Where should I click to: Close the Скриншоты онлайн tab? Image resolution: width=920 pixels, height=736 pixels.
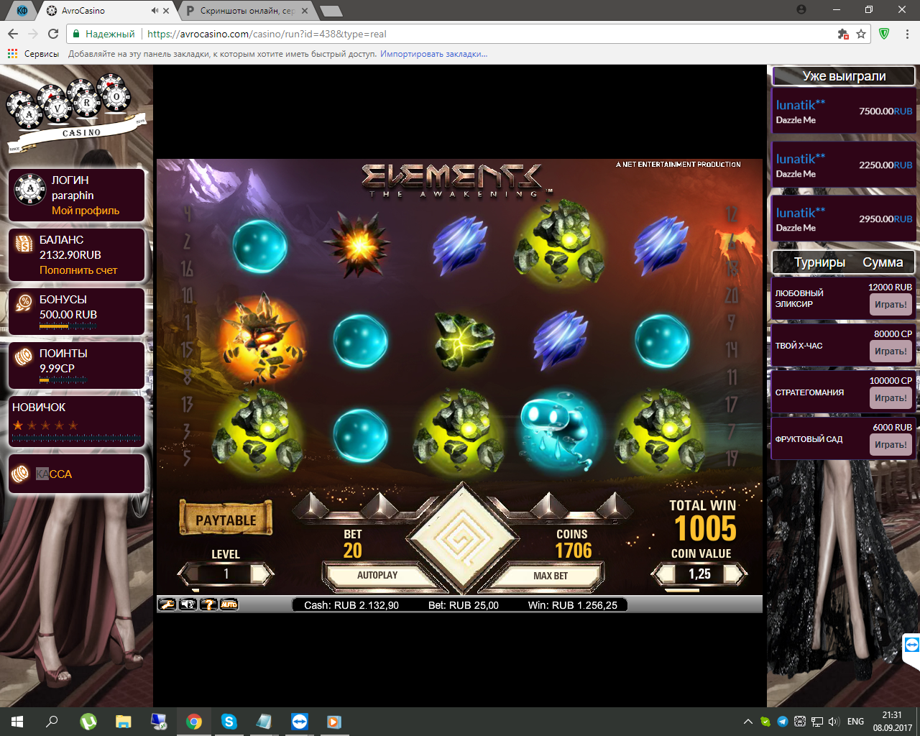tap(305, 11)
